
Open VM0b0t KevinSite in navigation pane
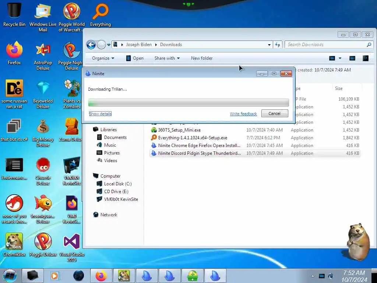click(121, 199)
